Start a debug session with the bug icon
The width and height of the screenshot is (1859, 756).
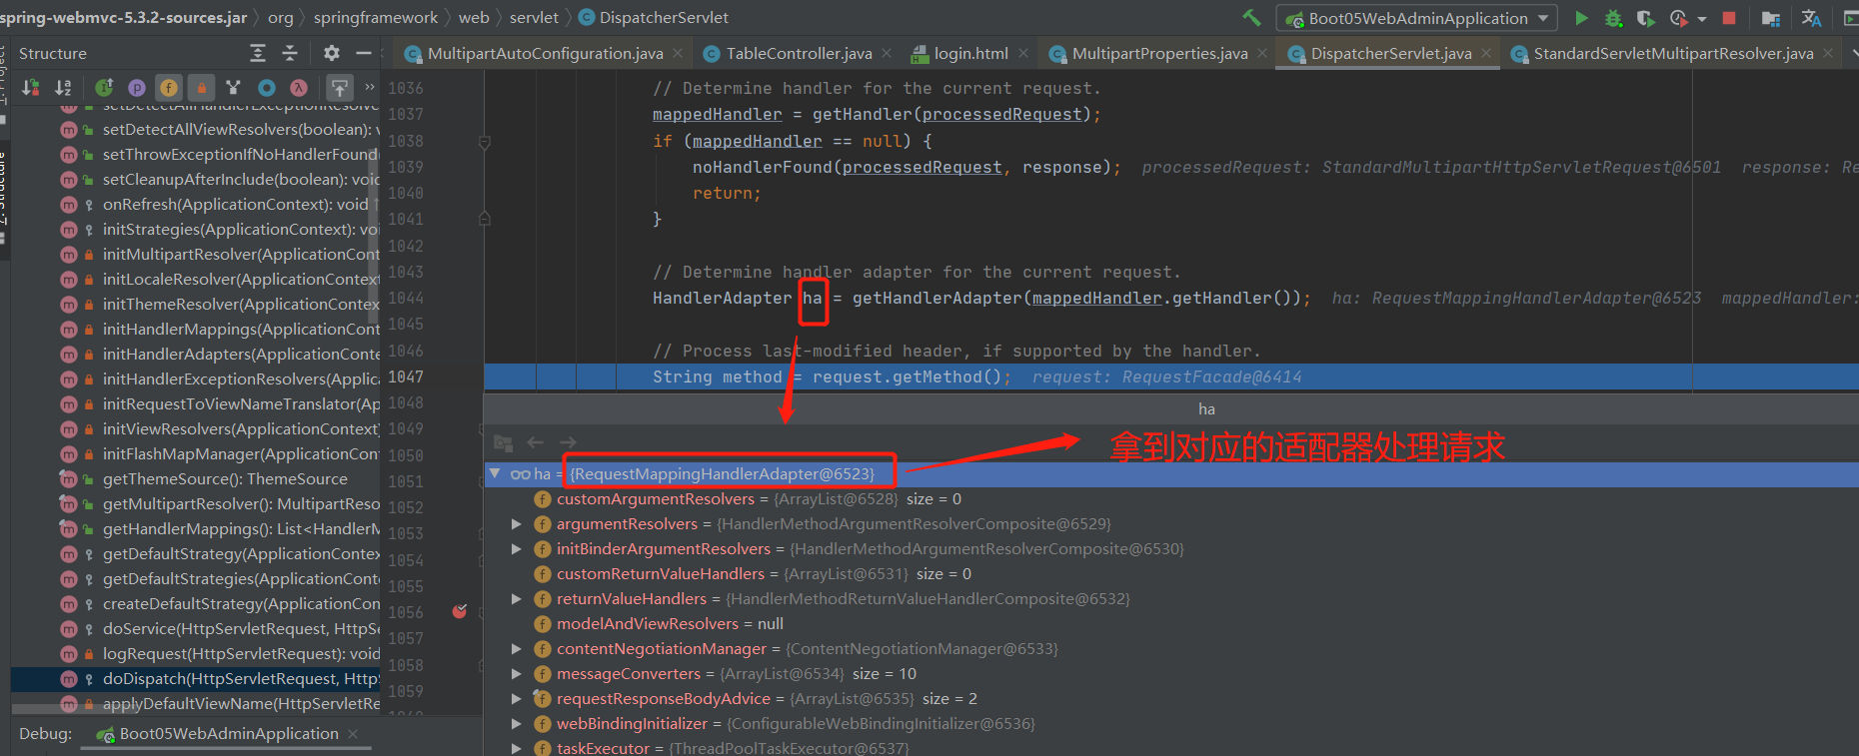coord(1613,18)
